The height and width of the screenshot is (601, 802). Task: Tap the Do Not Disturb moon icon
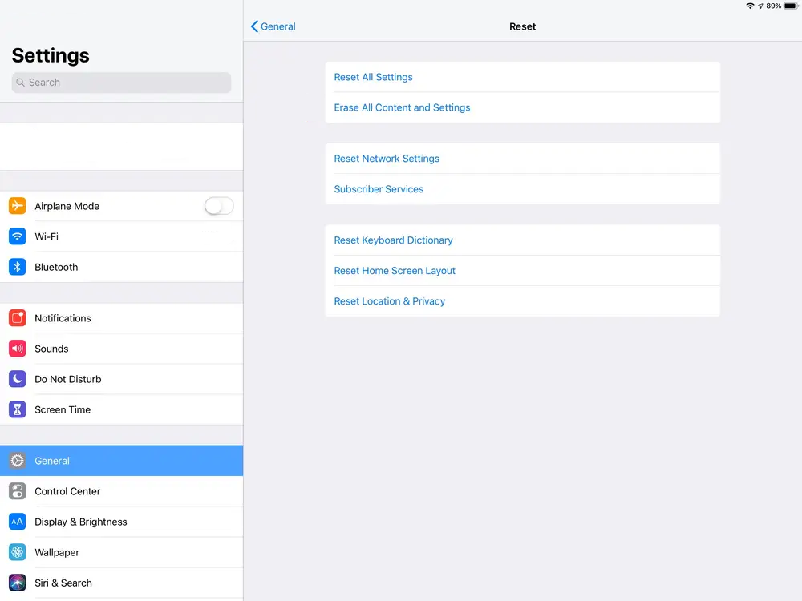click(17, 379)
